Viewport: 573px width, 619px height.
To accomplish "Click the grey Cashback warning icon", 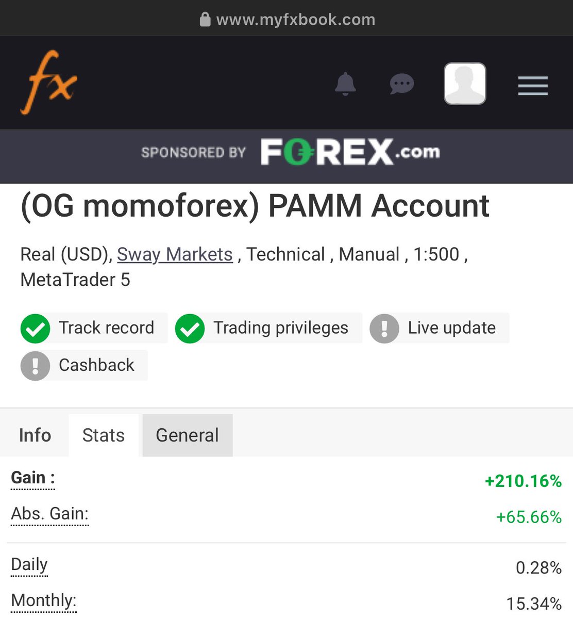I will (35, 366).
